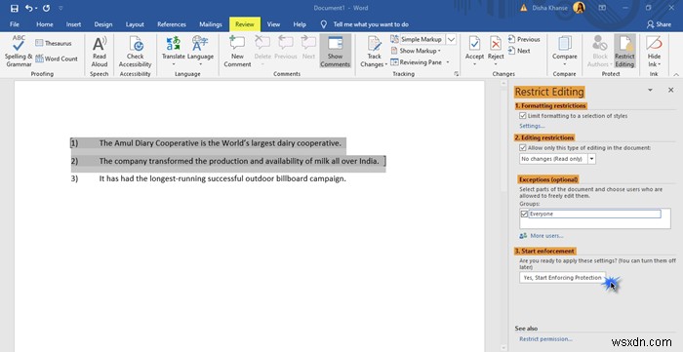Image resolution: width=683 pixels, height=352 pixels.
Task: Insert a New Comment
Action: pos(237,52)
